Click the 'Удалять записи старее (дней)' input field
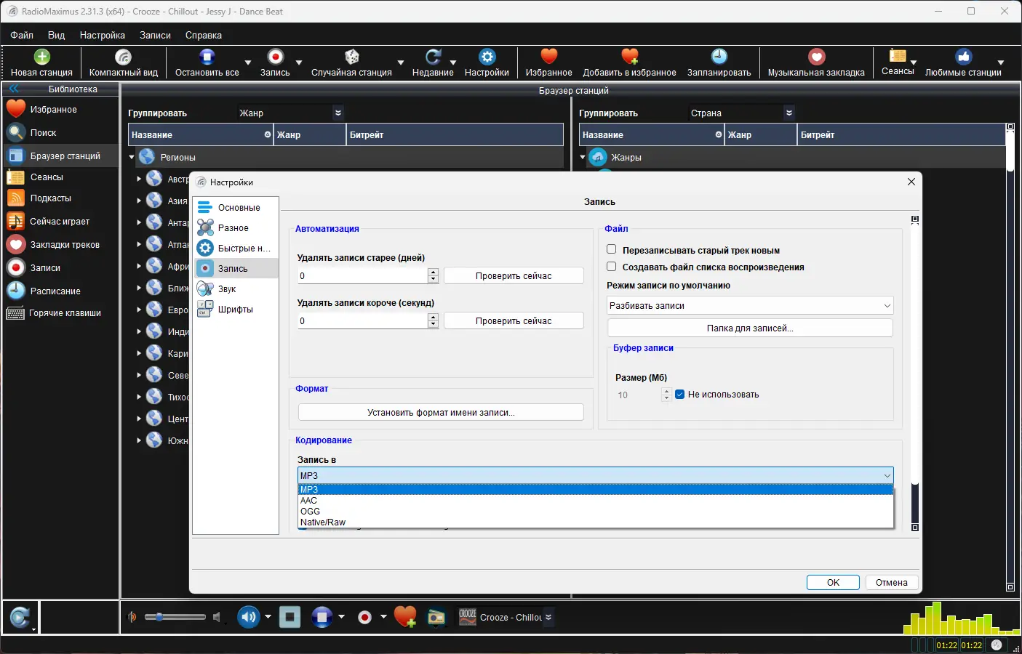Image resolution: width=1022 pixels, height=654 pixels. tap(362, 276)
